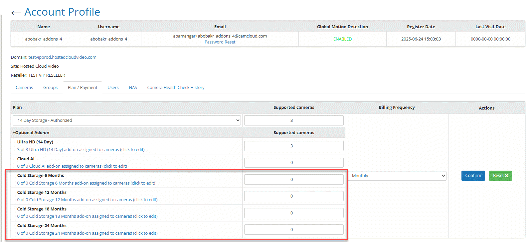The width and height of the screenshot is (529, 242).
Task: Open the testvipprod.hostedcloudvideo.com domain link
Action: pos(63,57)
